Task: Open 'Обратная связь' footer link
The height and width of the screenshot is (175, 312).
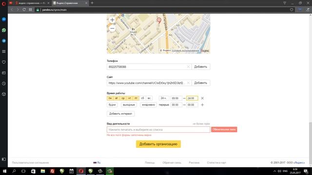Action: click(172, 162)
